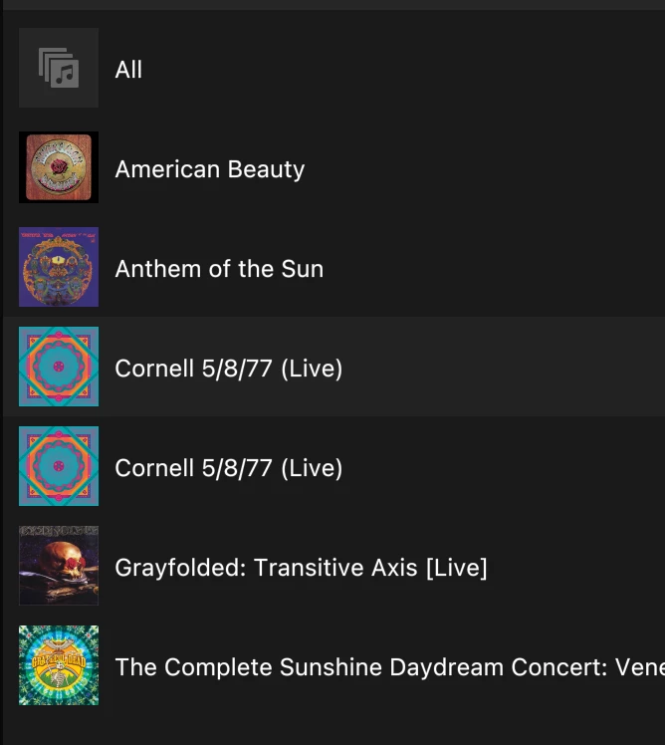The height and width of the screenshot is (745, 665).
Task: Click the lower Cornell 5/8/77 album cover
Action: [59, 466]
